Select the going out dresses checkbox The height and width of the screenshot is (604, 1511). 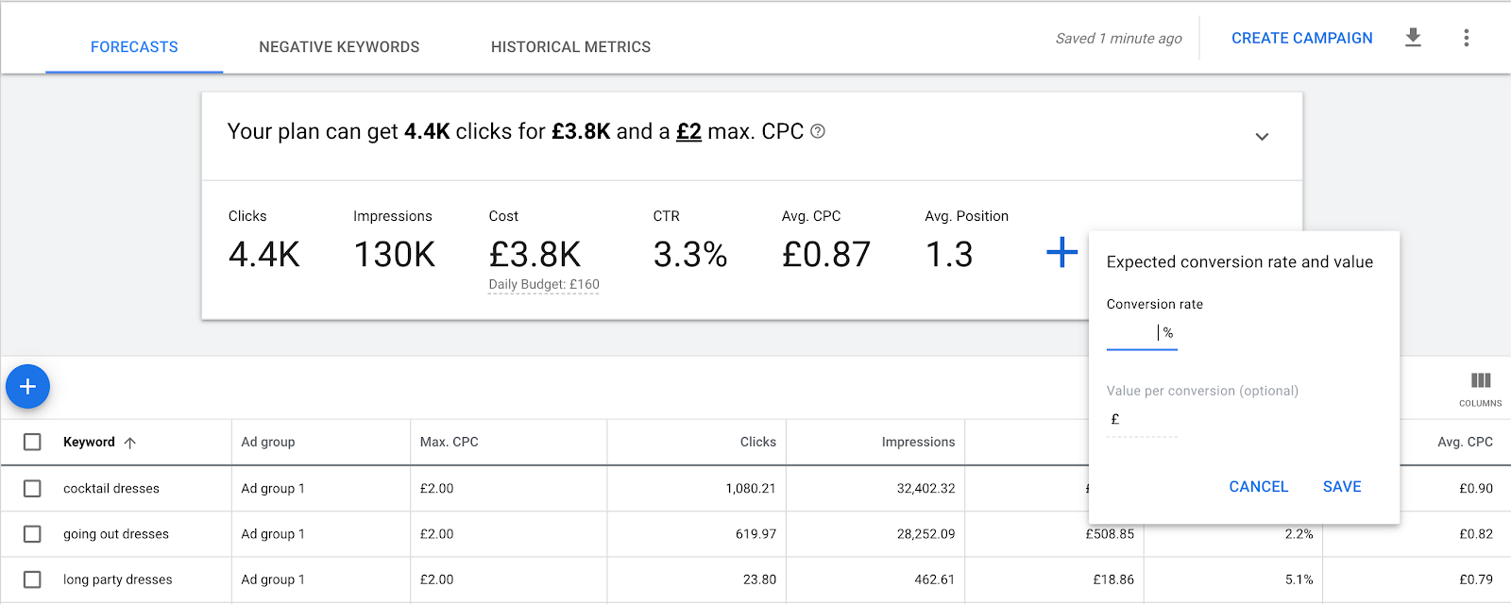coord(32,534)
